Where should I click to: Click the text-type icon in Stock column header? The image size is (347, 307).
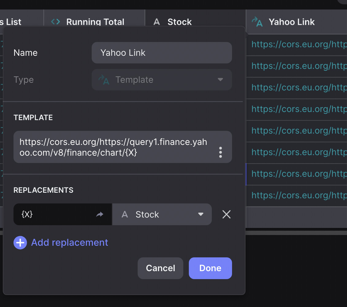157,22
